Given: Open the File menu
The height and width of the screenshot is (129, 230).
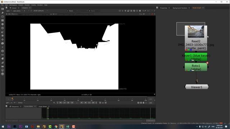Looking at the screenshot, I should pos(2,5).
